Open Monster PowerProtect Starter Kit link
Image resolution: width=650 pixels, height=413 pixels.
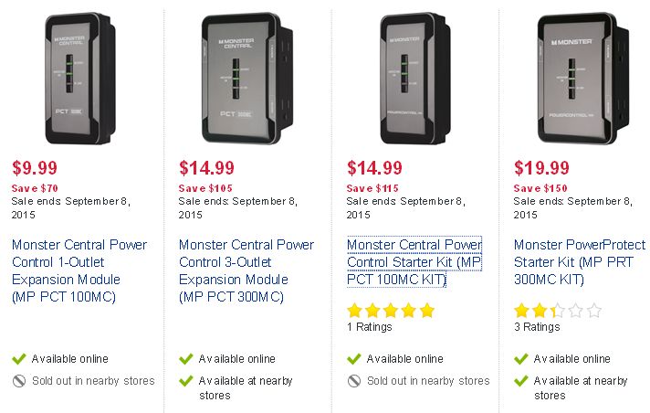(x=580, y=262)
